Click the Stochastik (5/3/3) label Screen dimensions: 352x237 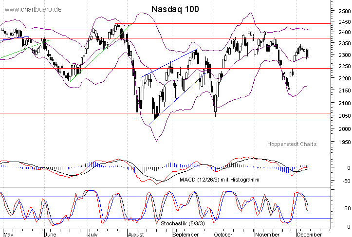tap(183, 223)
